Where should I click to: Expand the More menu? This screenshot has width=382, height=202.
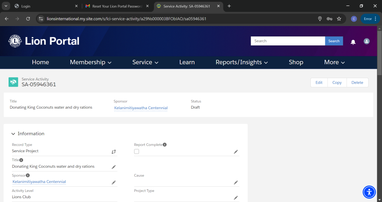click(334, 62)
